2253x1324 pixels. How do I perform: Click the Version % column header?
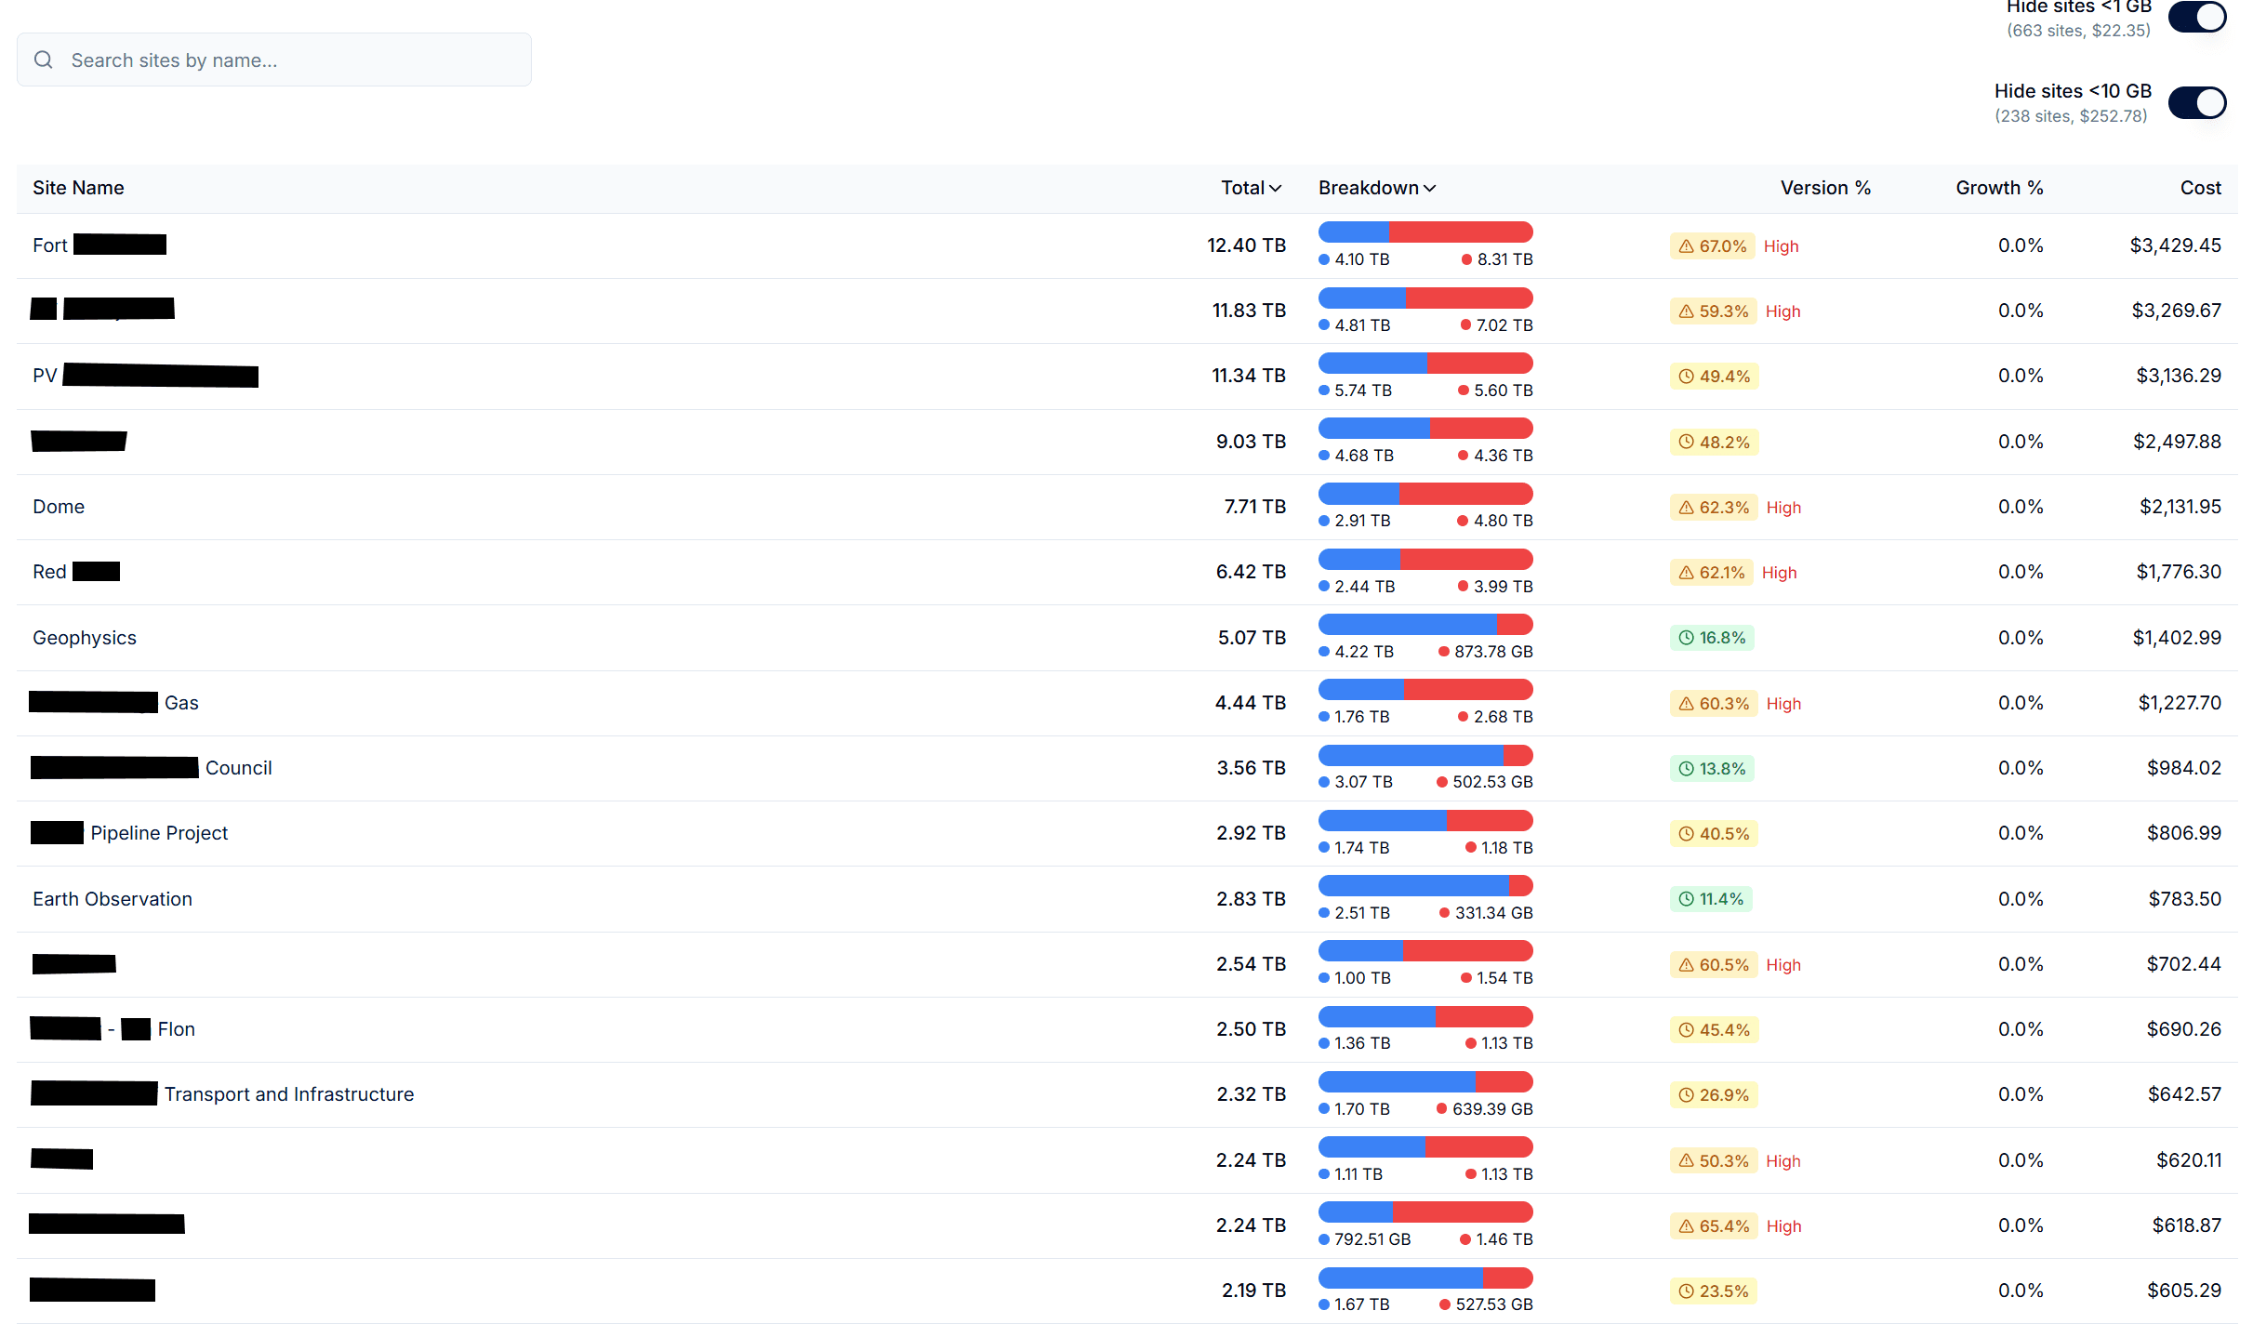pos(1824,188)
